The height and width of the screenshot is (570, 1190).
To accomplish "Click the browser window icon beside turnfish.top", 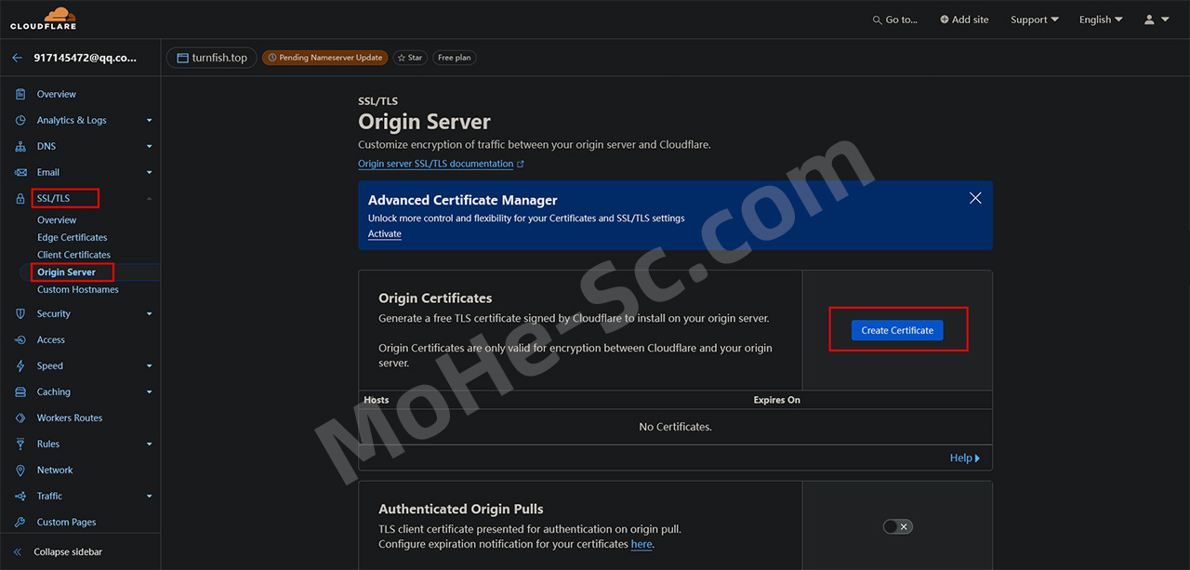I will point(183,58).
